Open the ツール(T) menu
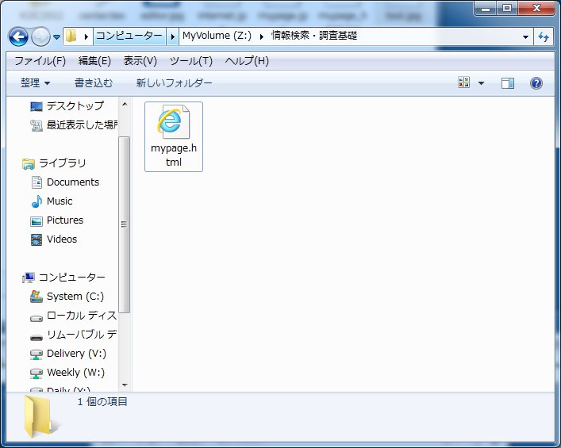Image resolution: width=561 pixels, height=448 pixels. [191, 61]
